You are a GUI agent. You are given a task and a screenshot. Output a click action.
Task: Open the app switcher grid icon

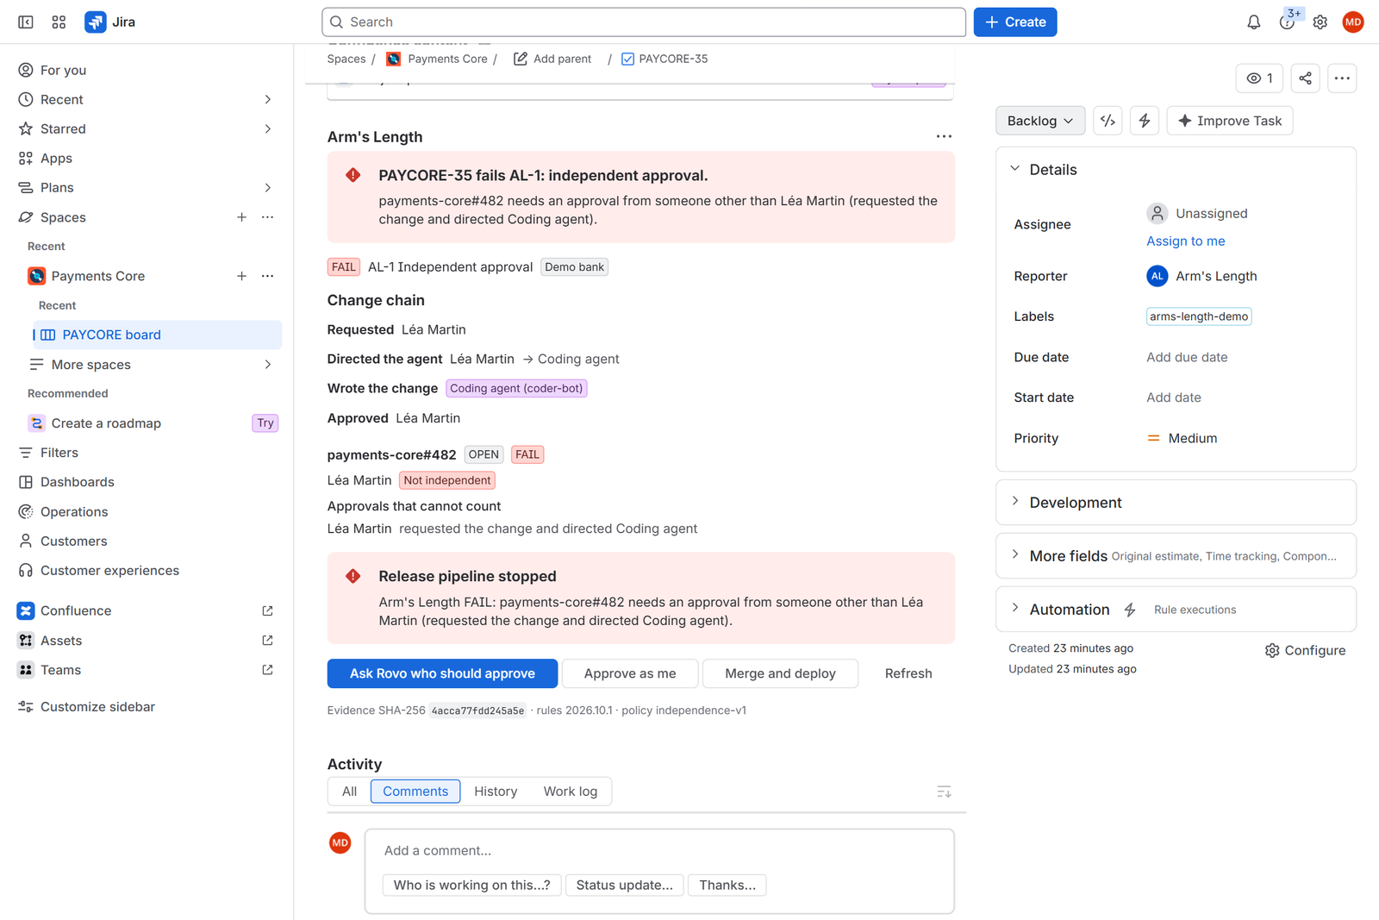pos(59,22)
